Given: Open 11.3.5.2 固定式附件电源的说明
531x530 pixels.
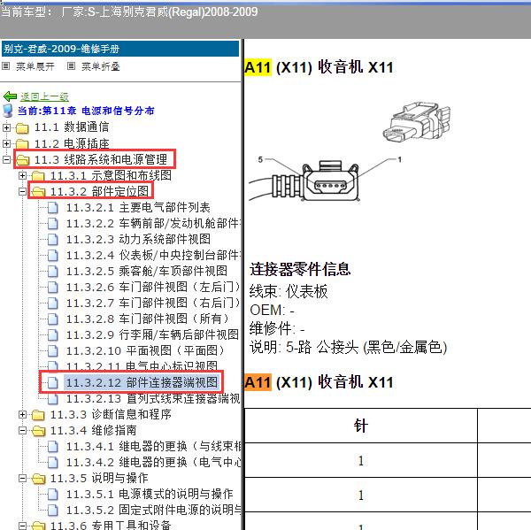Looking at the screenshot, I should pos(153,511).
